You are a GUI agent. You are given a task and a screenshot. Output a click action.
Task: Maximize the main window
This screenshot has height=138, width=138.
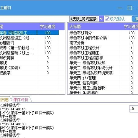(x=130, y=8)
